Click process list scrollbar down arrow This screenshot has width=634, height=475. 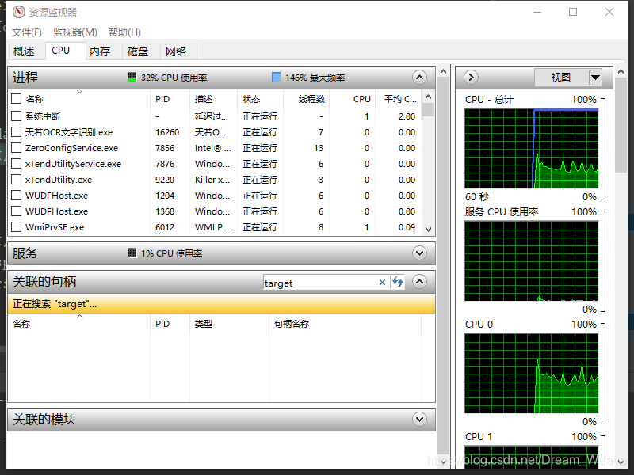point(429,229)
